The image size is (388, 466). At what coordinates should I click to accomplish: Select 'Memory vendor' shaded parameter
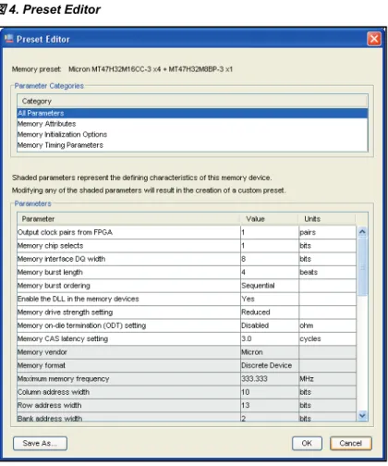[128, 352]
